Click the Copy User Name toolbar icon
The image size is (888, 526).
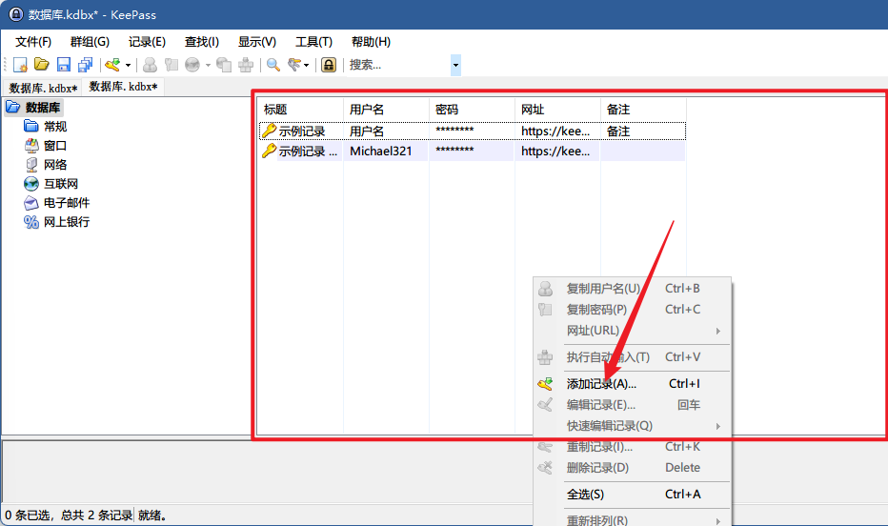[x=151, y=65]
